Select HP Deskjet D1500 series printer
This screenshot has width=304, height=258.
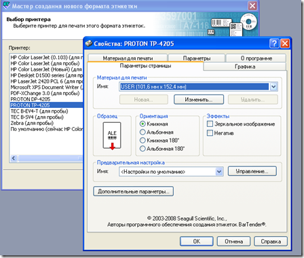tap(47, 75)
